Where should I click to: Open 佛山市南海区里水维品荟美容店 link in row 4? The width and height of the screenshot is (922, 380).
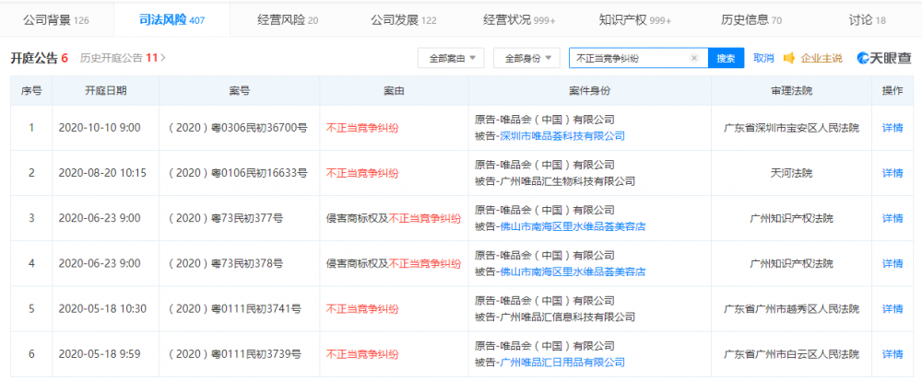[x=573, y=271]
